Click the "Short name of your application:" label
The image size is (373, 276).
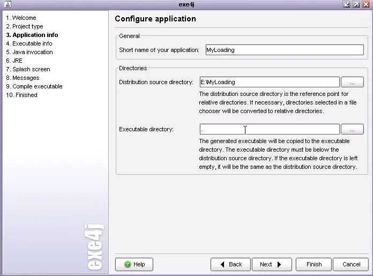point(159,50)
